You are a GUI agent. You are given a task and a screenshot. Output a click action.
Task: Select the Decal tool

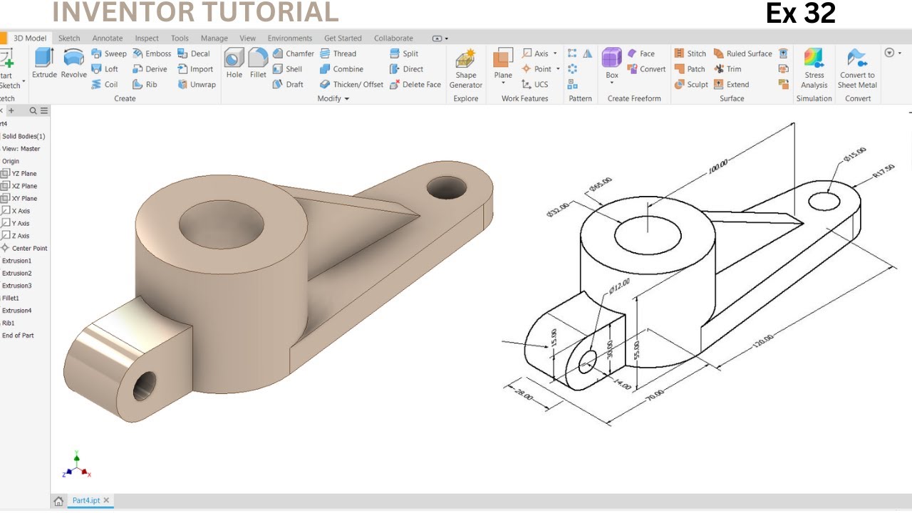coord(194,53)
